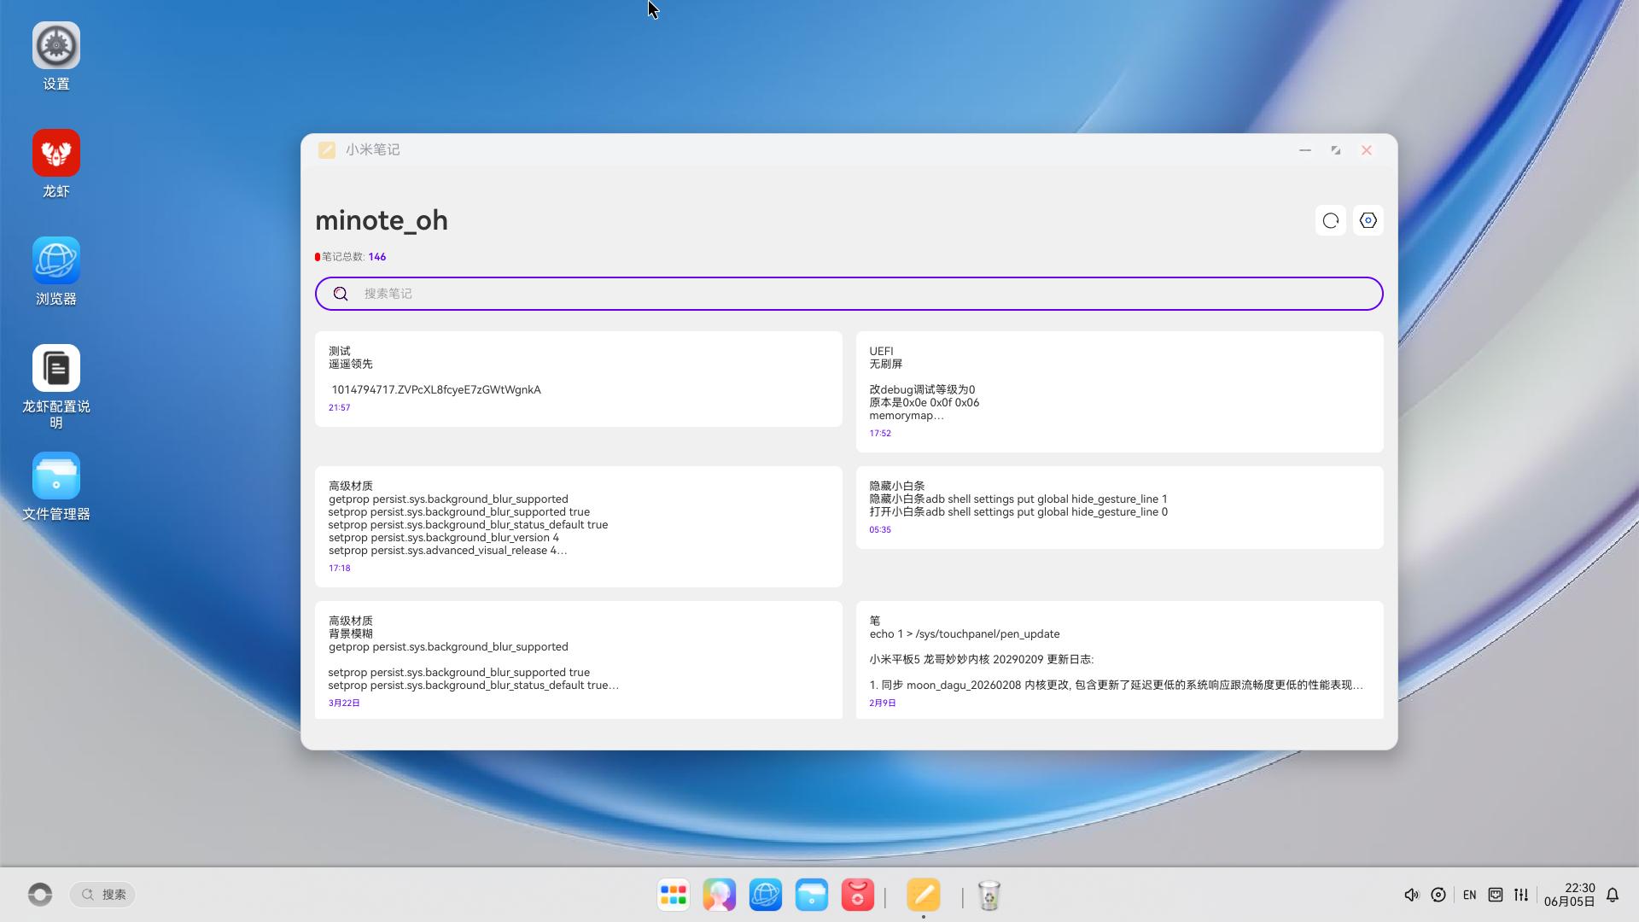
Task: Open the UEFI 无刷屏 note card
Action: 1120,392
